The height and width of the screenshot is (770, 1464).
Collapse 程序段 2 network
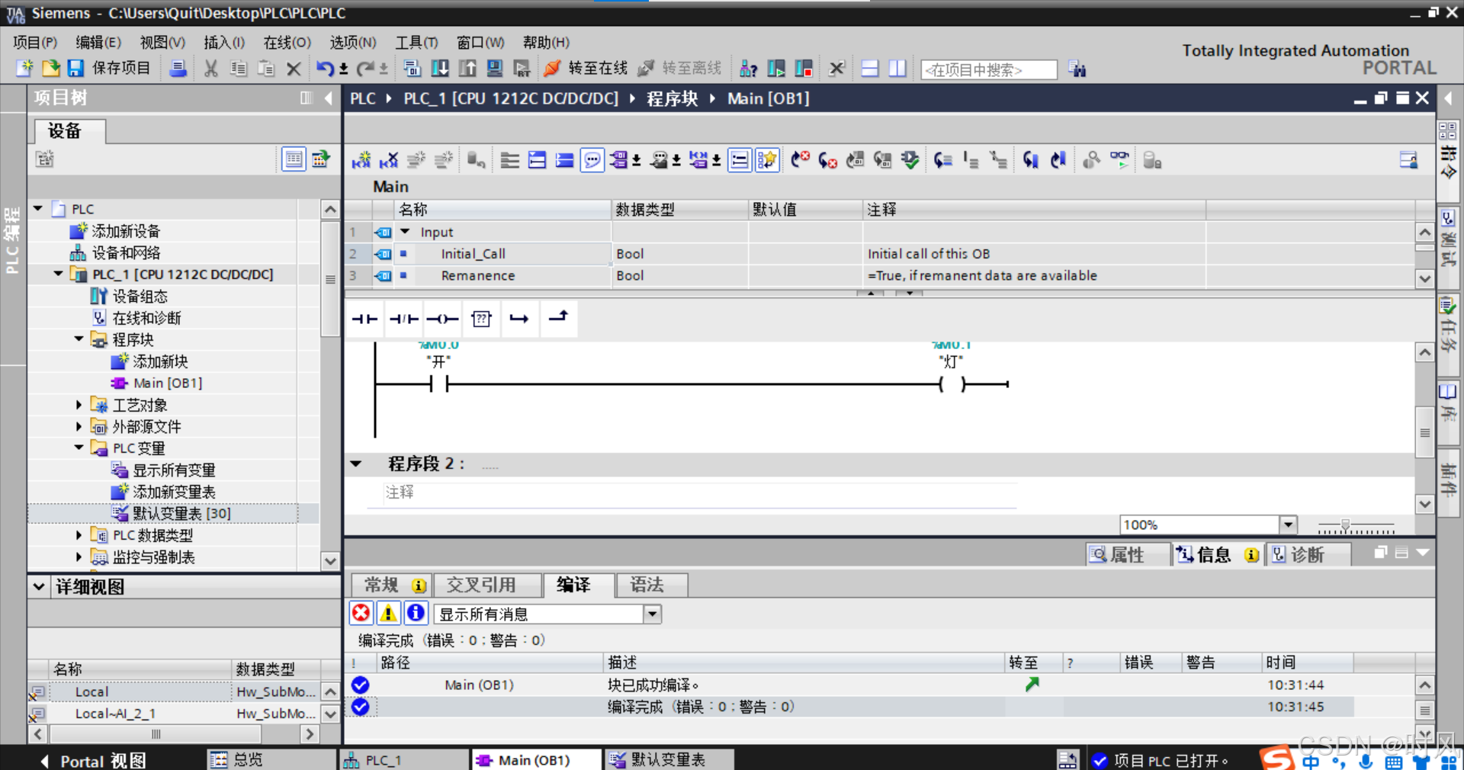tap(356, 464)
